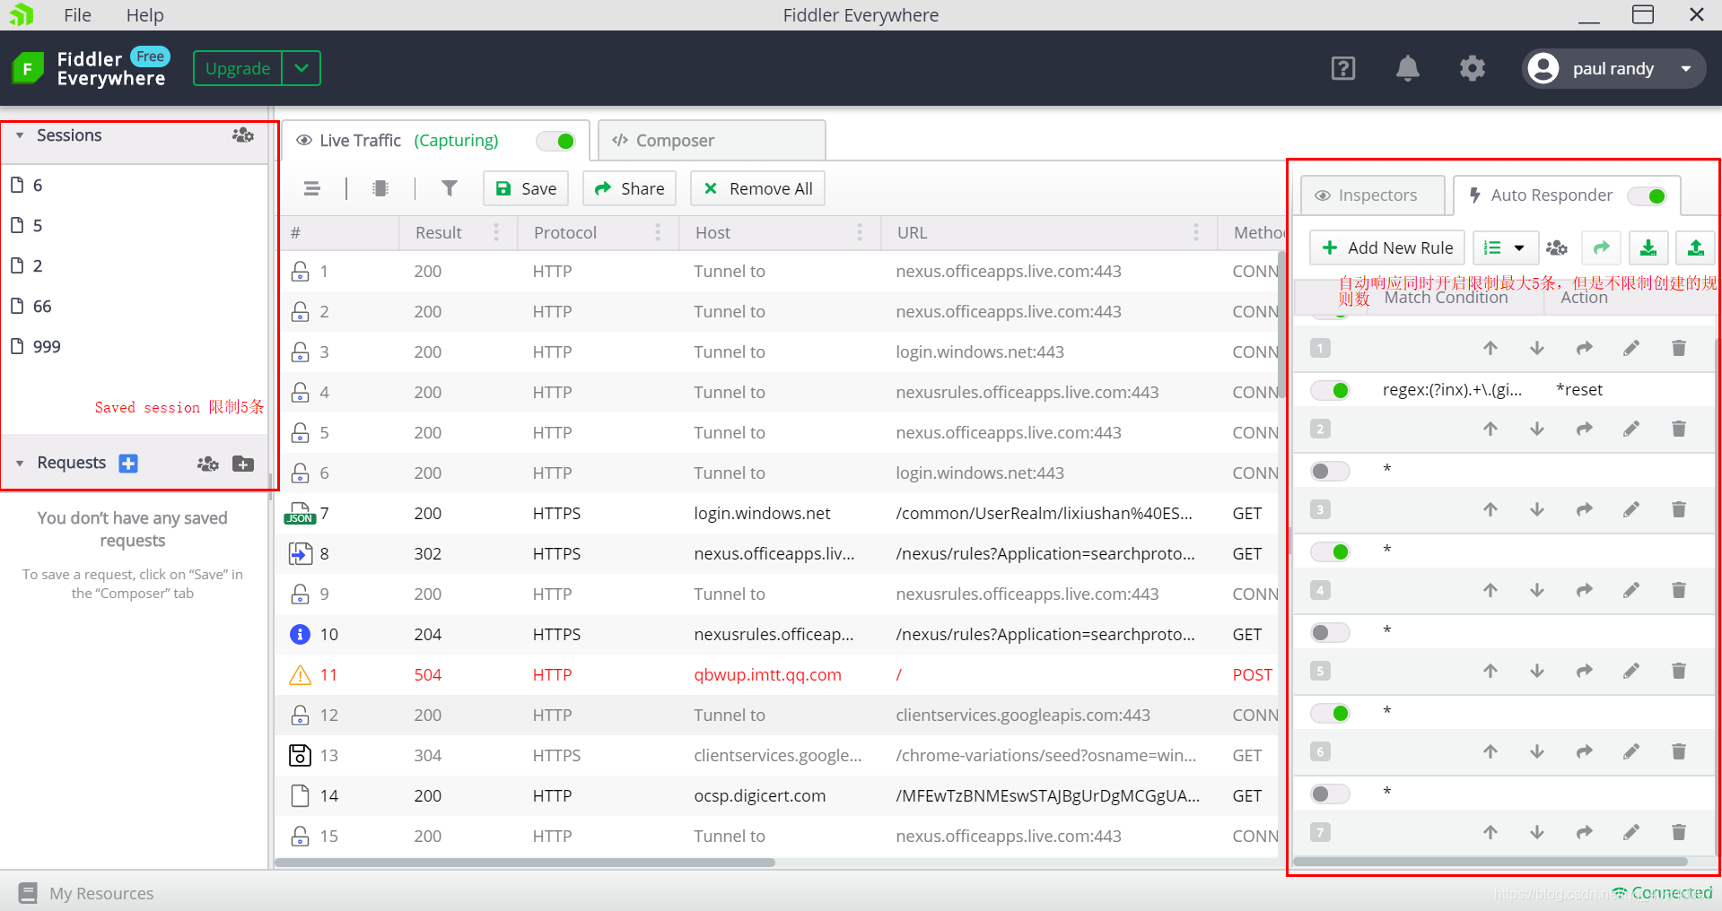This screenshot has height=911, width=1722.
Task: Edit rule 6 pencil icon
Action: (1631, 751)
